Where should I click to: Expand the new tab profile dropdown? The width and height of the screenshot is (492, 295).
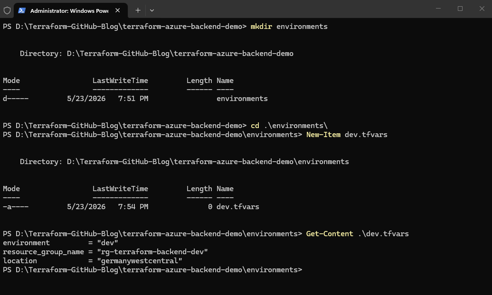point(152,10)
